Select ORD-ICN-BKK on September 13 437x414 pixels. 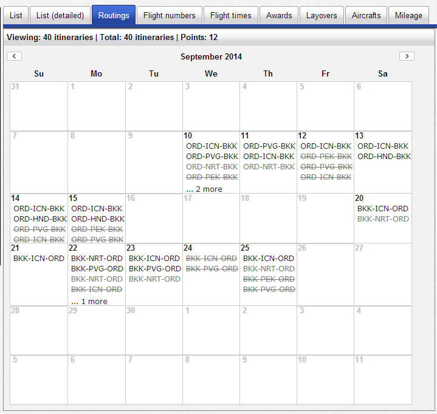click(383, 146)
